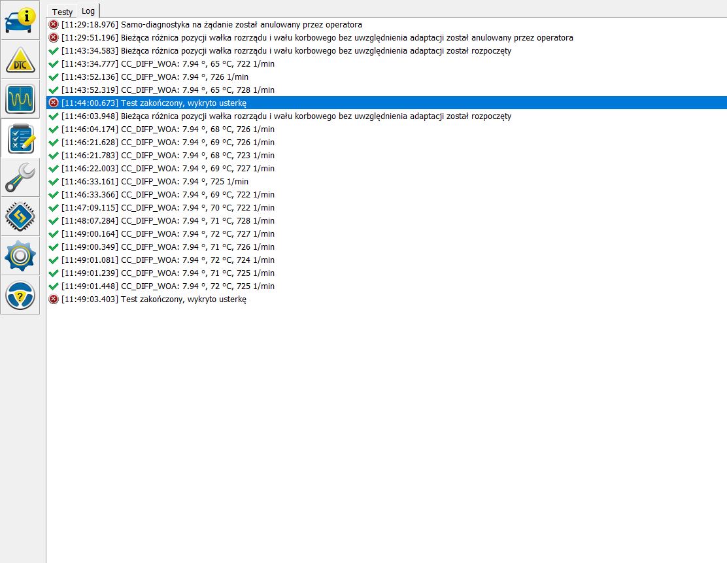Open ECU chip programming icon
The image size is (727, 563).
click(20, 216)
